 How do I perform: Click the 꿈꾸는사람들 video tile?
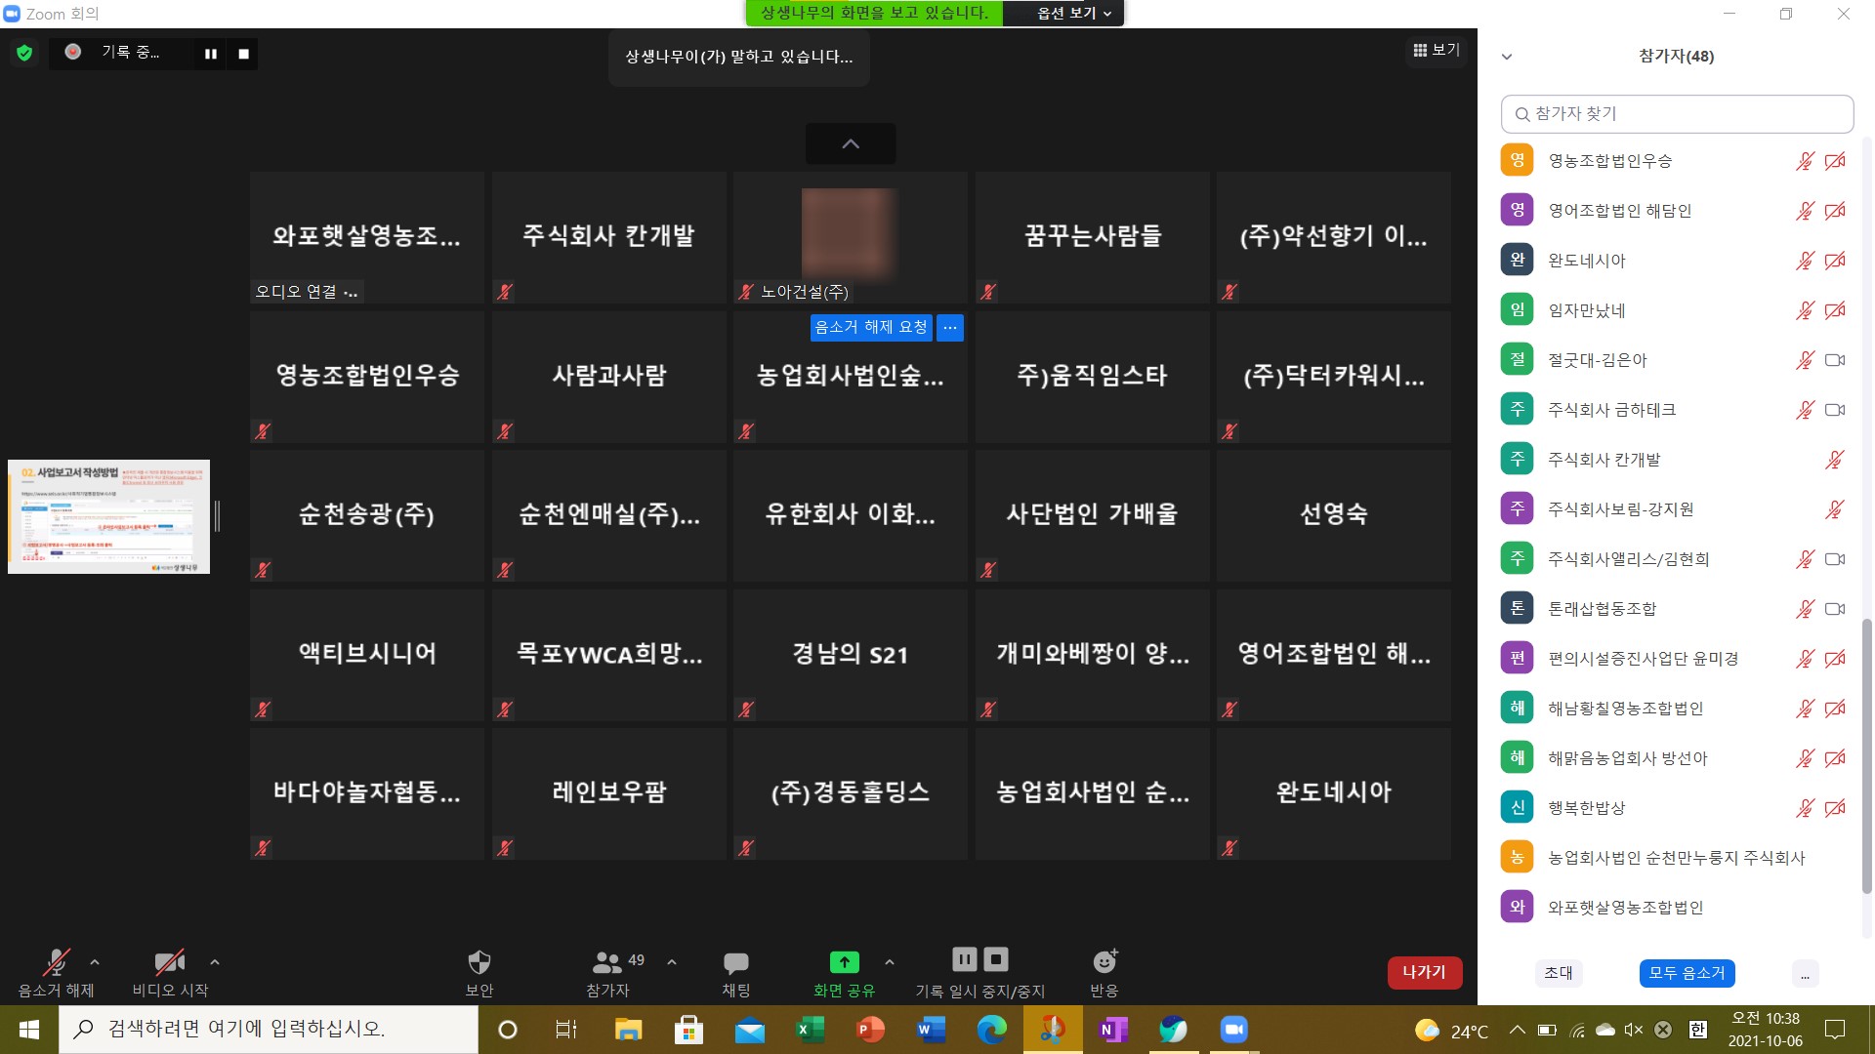click(1092, 237)
